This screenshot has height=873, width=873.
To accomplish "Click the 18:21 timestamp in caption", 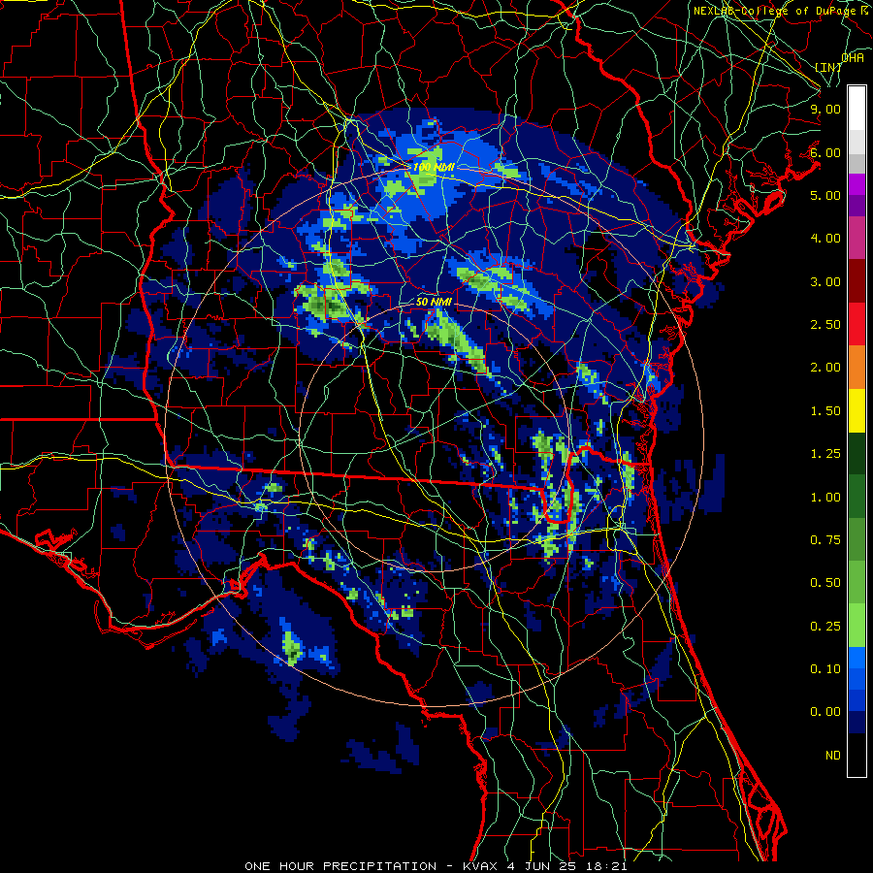I will click(607, 866).
